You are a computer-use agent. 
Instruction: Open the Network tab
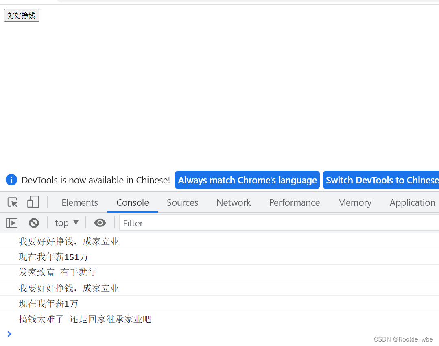[x=234, y=202]
